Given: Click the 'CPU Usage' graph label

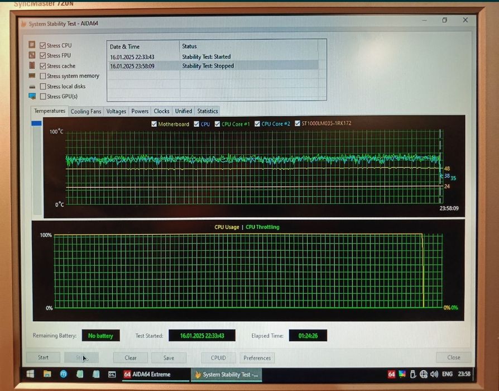Looking at the screenshot, I should tap(227, 227).
